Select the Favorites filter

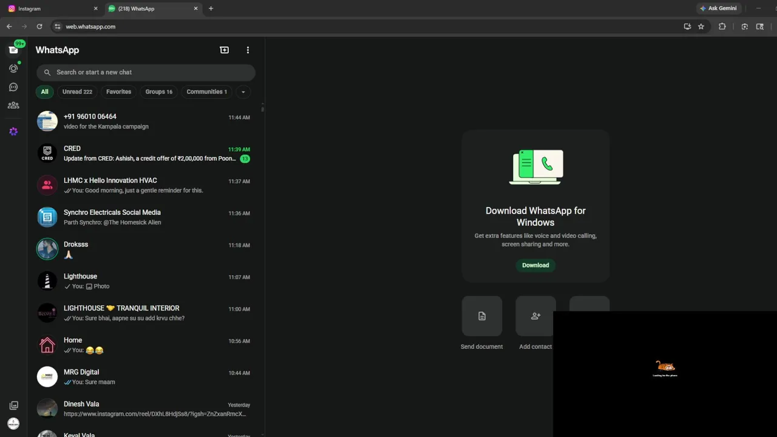pyautogui.click(x=118, y=92)
